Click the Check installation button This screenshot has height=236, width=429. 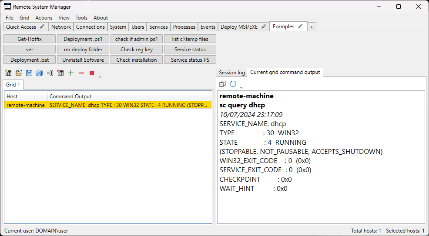pyautogui.click(x=137, y=60)
